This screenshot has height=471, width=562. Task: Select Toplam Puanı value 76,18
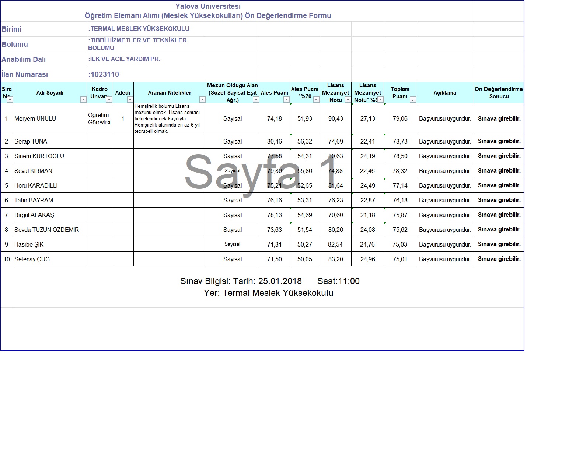[400, 200]
